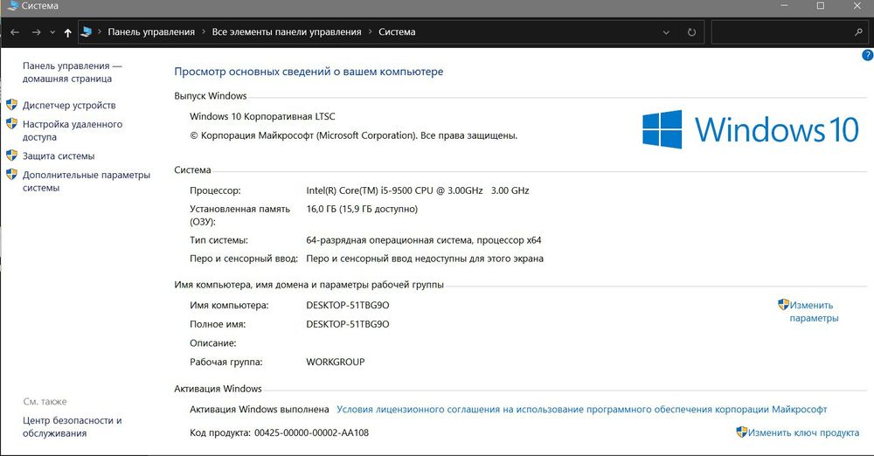Open 'Центр безопасности и обслуживания' link

[72, 427]
